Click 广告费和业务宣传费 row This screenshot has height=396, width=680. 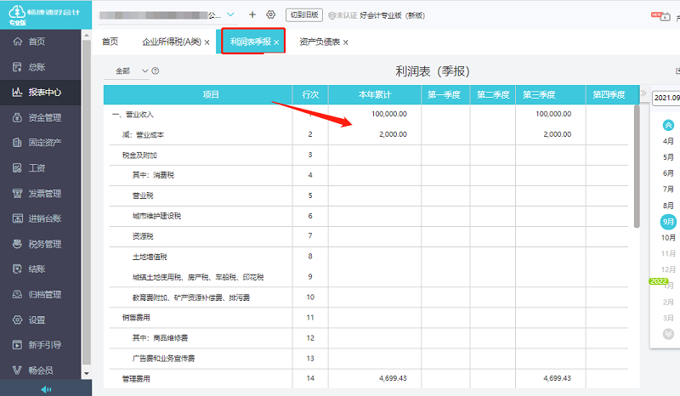[x=163, y=359]
